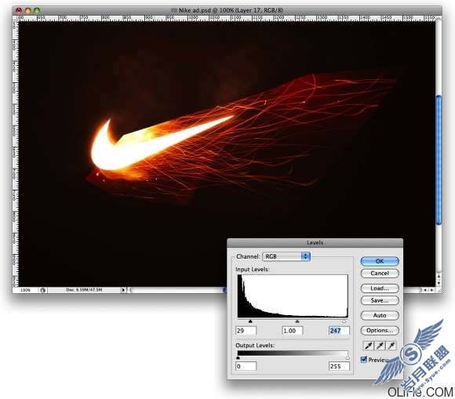Click the document size info in status bar
Screen dimensions: 455x399
click(84, 290)
